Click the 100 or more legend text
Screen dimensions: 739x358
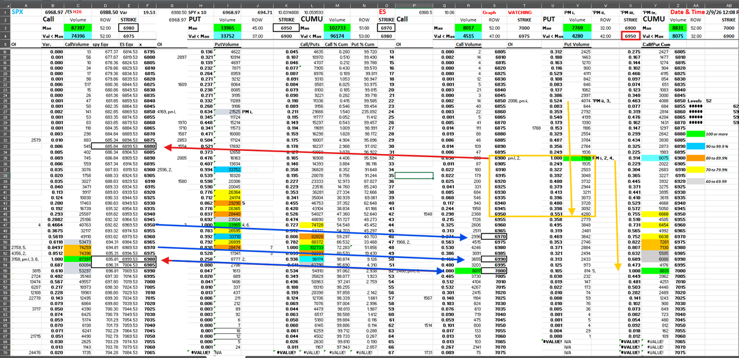pyautogui.click(x=716, y=133)
